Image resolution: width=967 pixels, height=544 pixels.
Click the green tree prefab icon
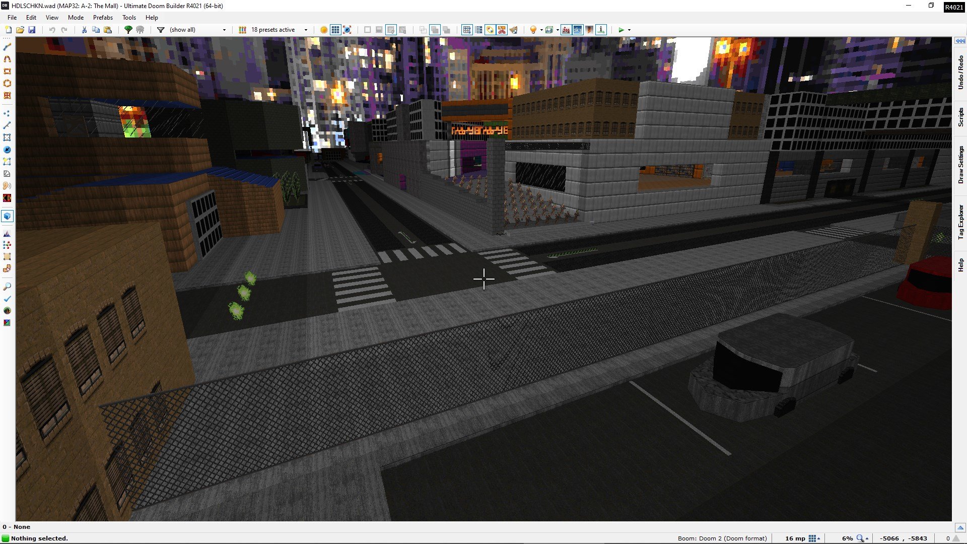[128, 30]
